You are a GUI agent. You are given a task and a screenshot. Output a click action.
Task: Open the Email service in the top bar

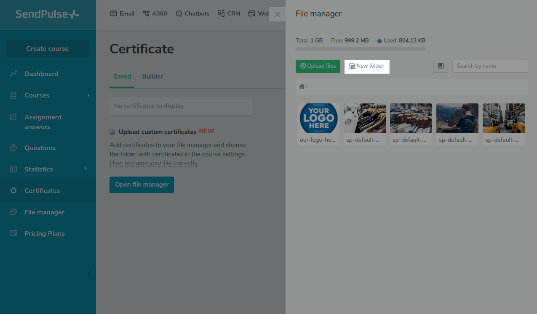pos(122,13)
